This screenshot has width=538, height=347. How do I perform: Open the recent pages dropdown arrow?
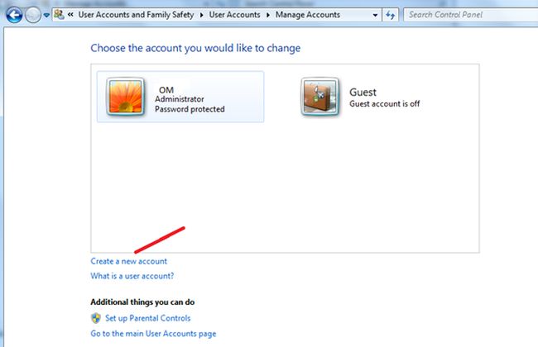click(46, 15)
